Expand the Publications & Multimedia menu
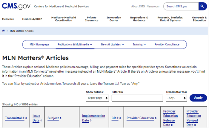 pyautogui.click(x=75, y=44)
